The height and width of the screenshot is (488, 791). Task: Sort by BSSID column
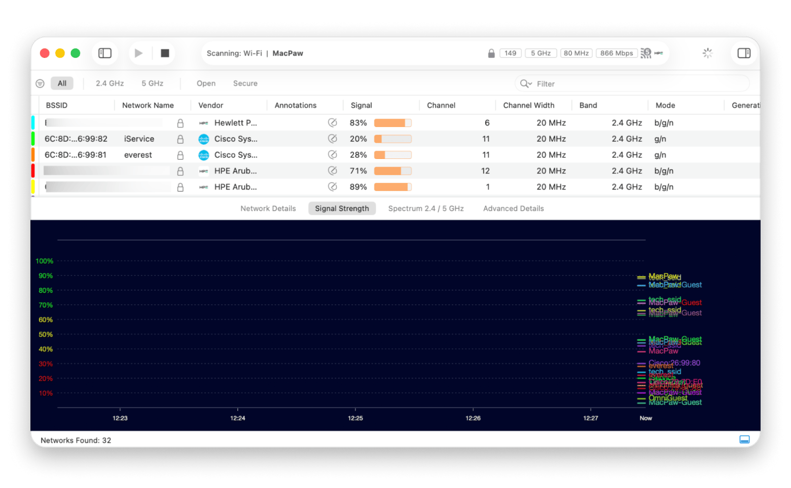point(56,105)
